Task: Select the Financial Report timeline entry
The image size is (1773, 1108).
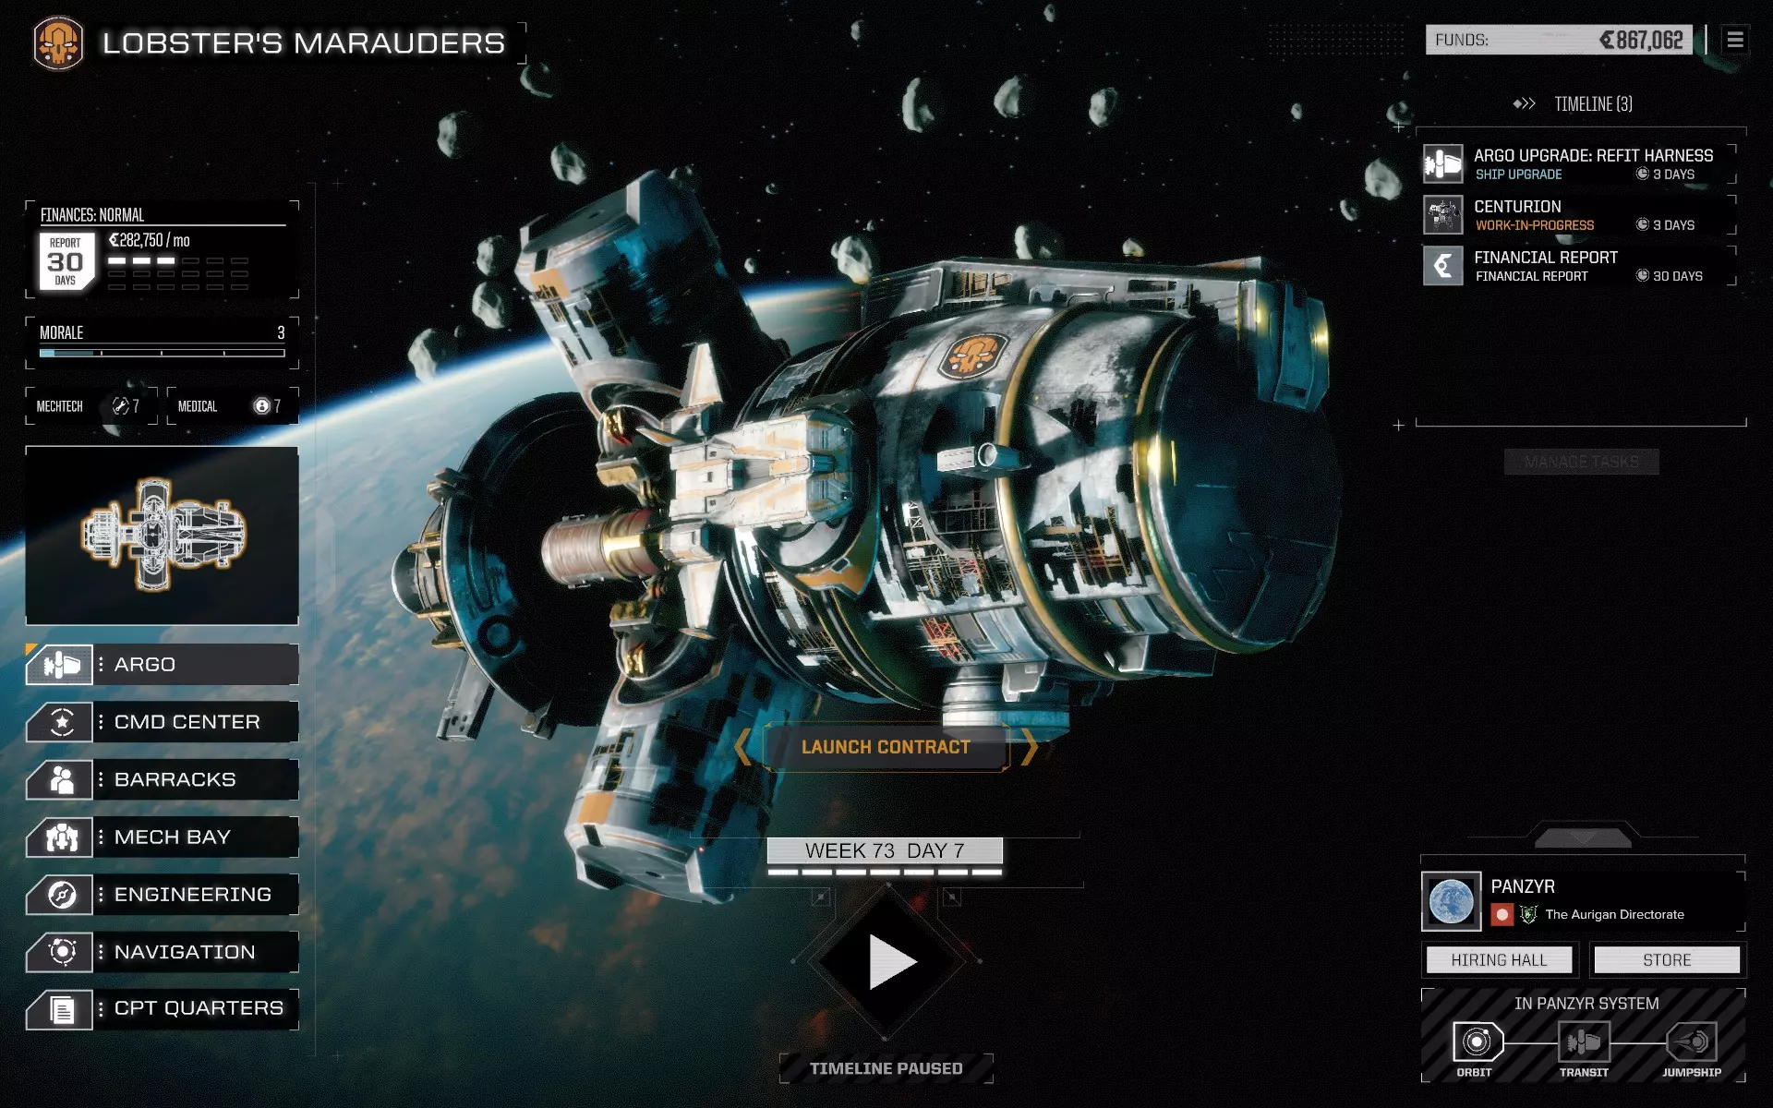Action: (x=1580, y=266)
